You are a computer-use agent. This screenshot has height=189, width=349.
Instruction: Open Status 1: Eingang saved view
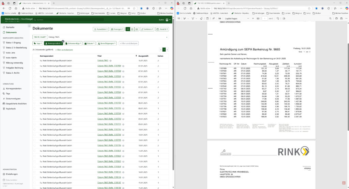pyautogui.click(x=13, y=42)
